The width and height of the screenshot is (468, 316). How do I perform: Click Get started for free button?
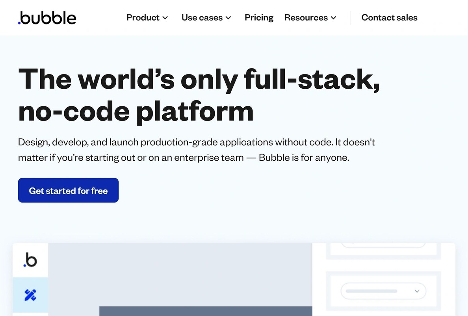[x=69, y=190]
